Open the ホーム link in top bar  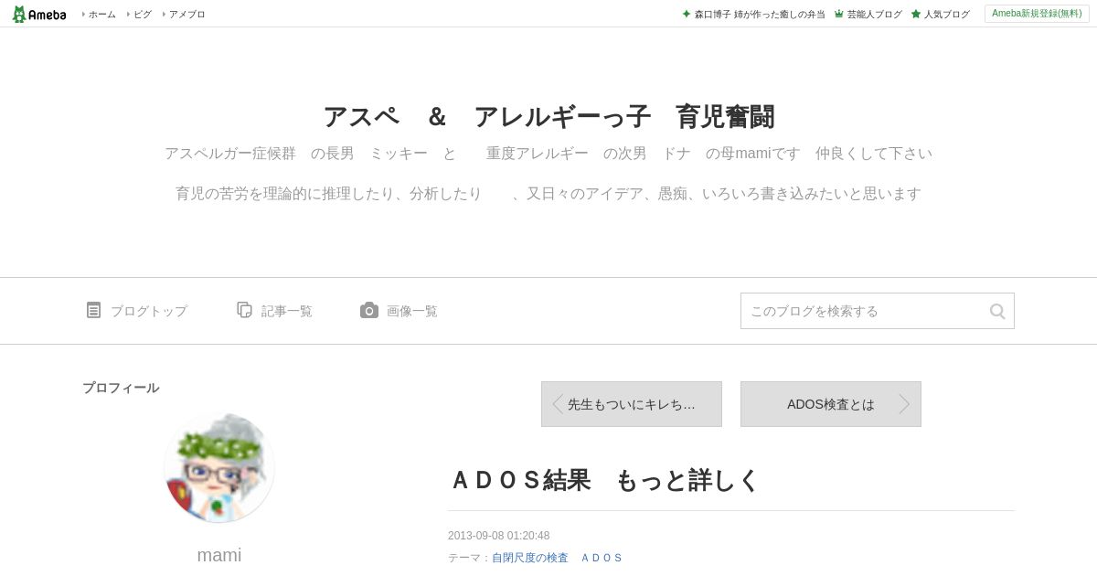pos(102,15)
